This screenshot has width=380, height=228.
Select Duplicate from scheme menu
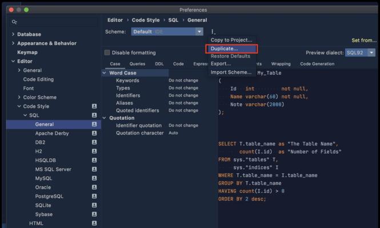tap(231, 48)
